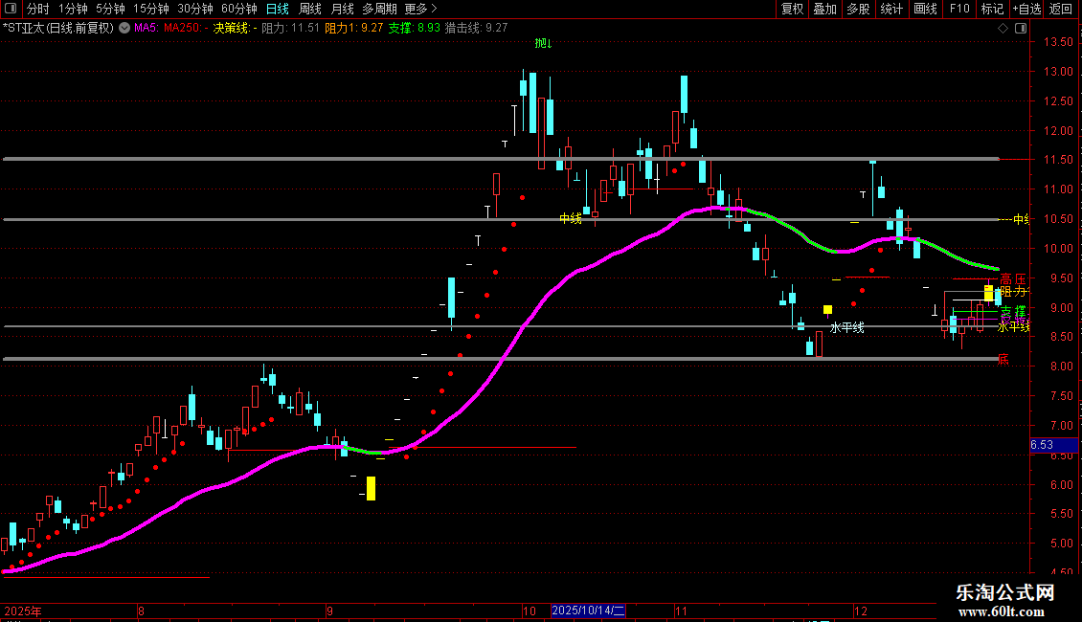Click the 叠加 overlay button
This screenshot has height=622, width=1082.
[824, 9]
